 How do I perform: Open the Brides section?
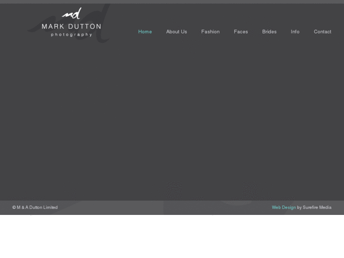(x=269, y=32)
